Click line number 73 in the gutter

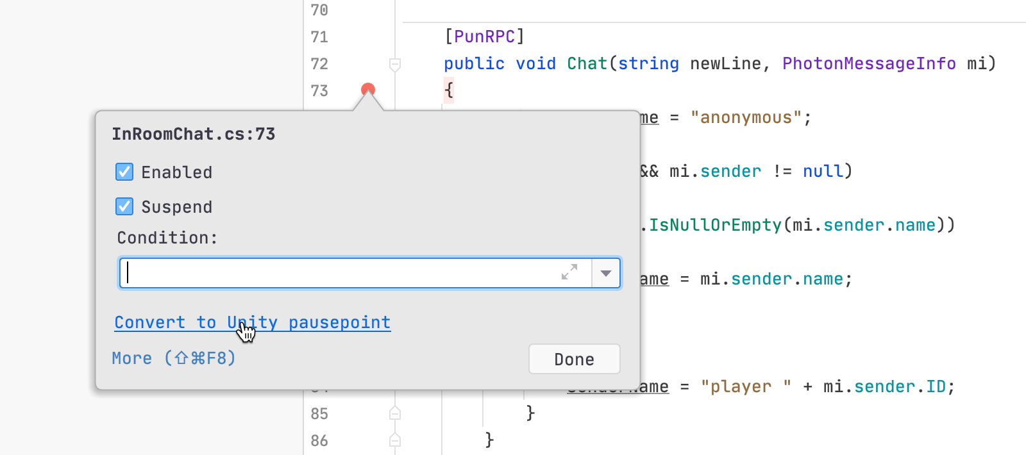tap(319, 91)
